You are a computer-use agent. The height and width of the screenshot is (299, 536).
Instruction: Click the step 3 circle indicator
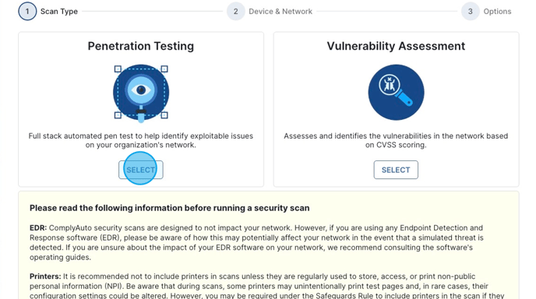coord(471,11)
